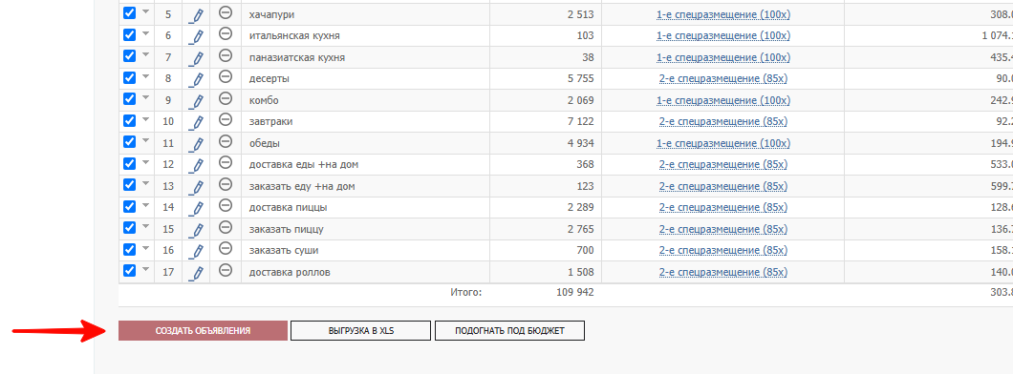Open row 13 dropdown arrow
Image resolution: width=1013 pixels, height=374 pixels.
(x=145, y=183)
